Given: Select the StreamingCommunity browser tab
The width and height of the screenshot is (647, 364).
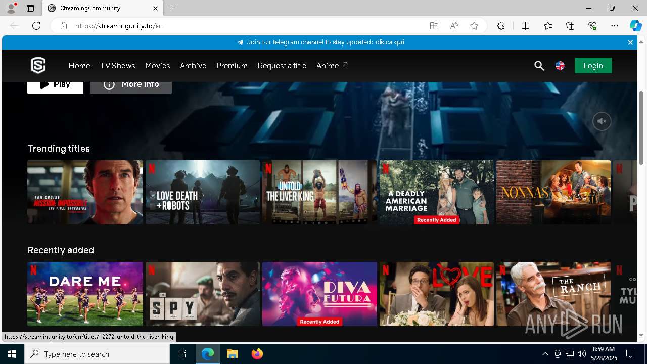Looking at the screenshot, I should (x=103, y=8).
